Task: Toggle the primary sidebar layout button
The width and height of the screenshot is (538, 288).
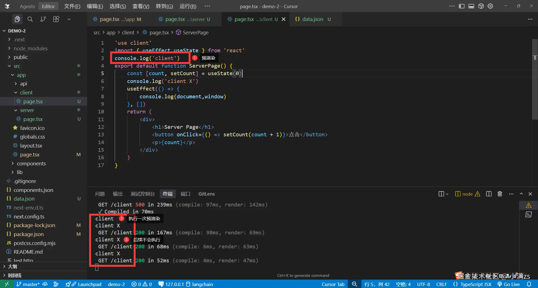Action: [x=462, y=6]
